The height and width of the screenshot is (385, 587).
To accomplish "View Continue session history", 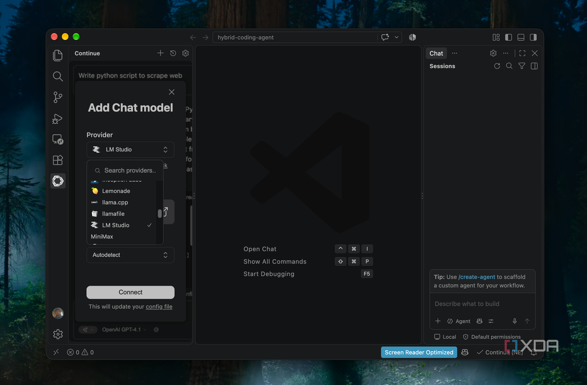I will click(x=173, y=53).
